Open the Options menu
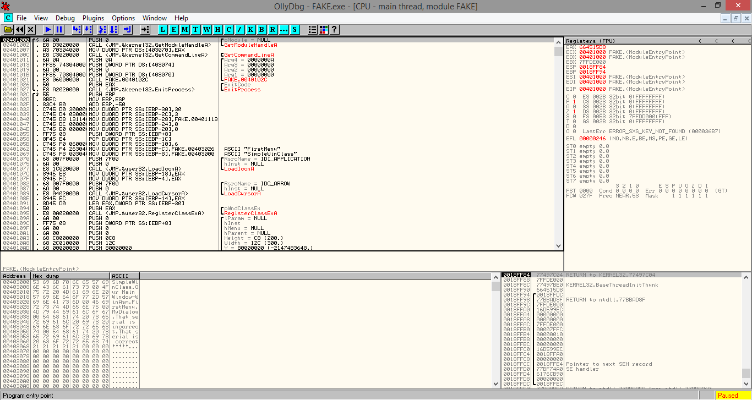This screenshot has height=400, width=752. pos(123,18)
